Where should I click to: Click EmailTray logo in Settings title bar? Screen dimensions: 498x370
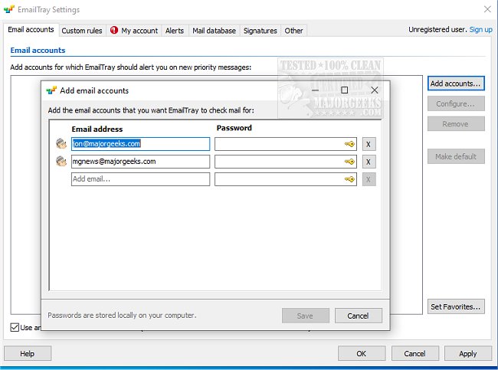click(x=9, y=9)
